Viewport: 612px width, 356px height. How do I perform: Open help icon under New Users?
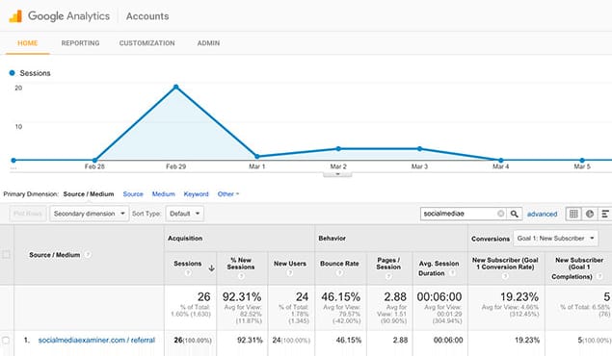click(289, 272)
